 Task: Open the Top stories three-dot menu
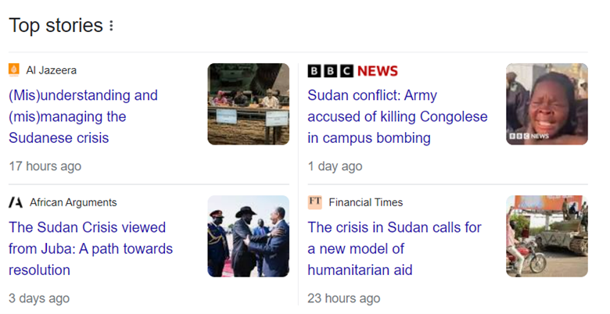pyautogui.click(x=111, y=26)
